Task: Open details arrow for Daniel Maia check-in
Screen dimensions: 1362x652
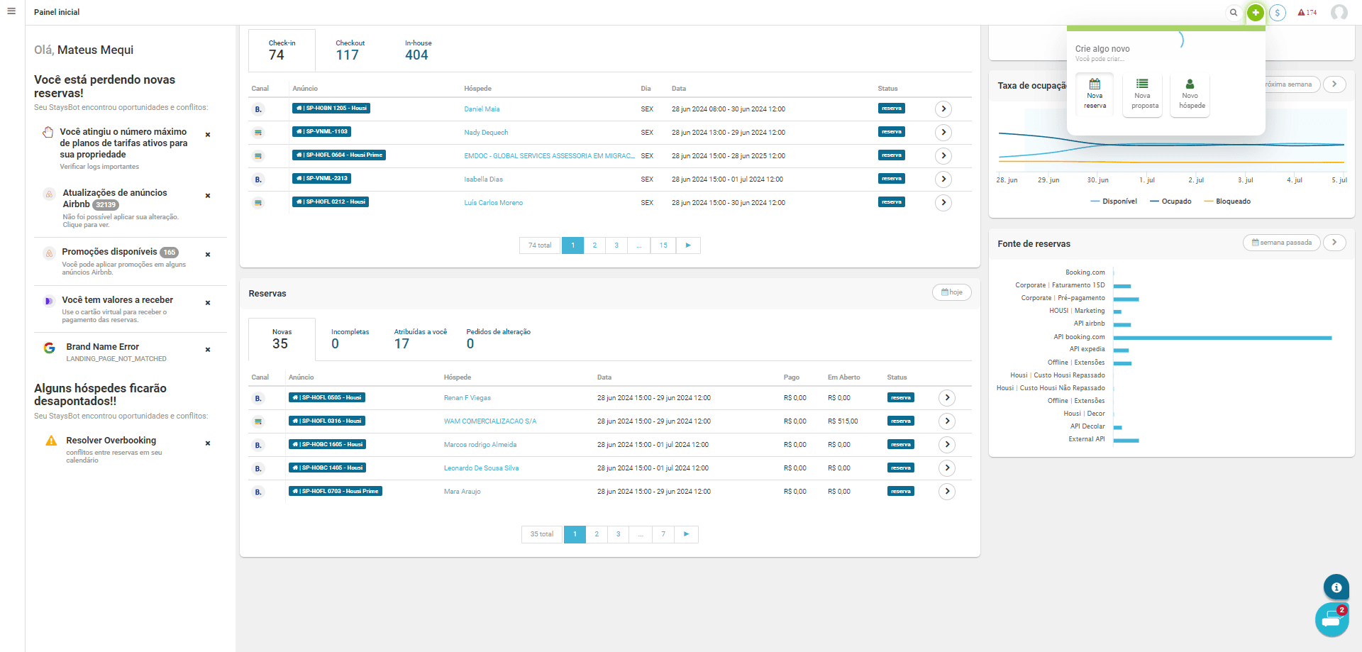Action: 943,109
